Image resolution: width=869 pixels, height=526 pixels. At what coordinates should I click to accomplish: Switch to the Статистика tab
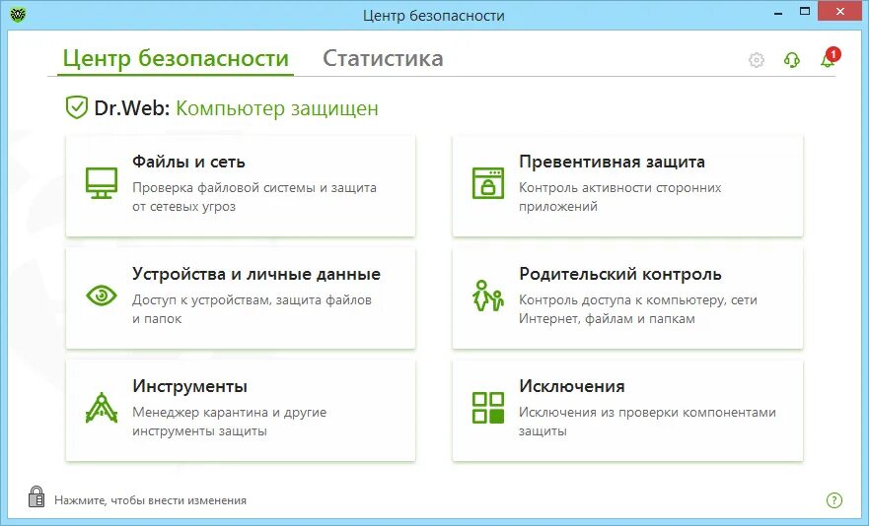tap(383, 58)
